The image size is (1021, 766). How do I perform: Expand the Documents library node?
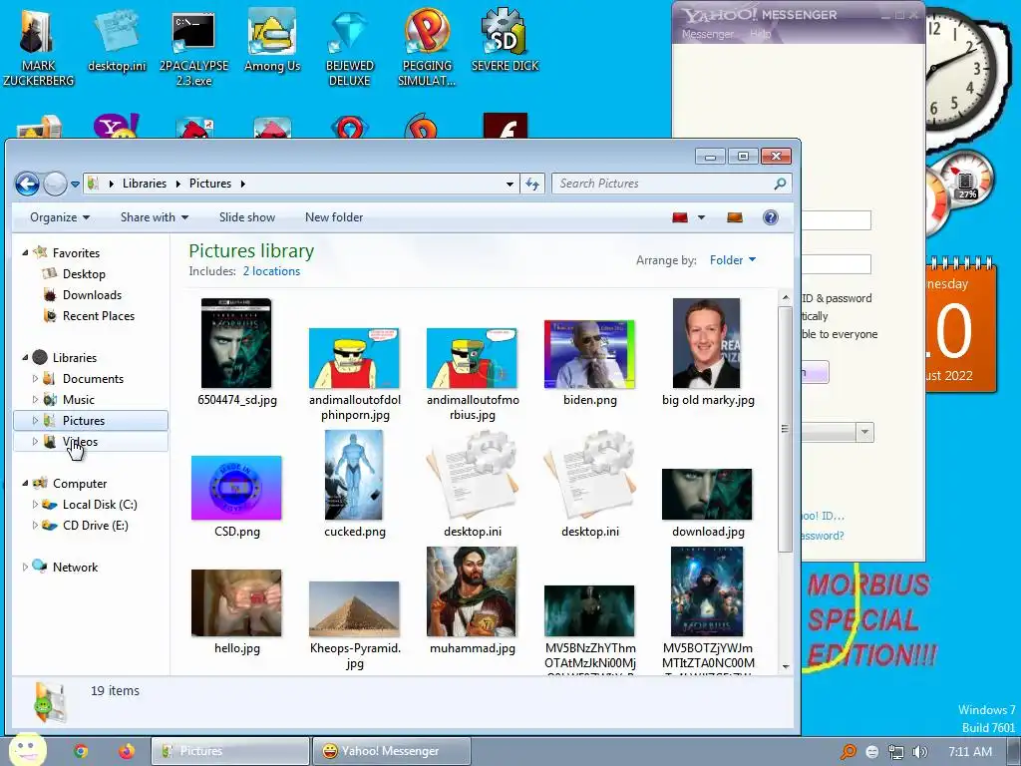35,378
